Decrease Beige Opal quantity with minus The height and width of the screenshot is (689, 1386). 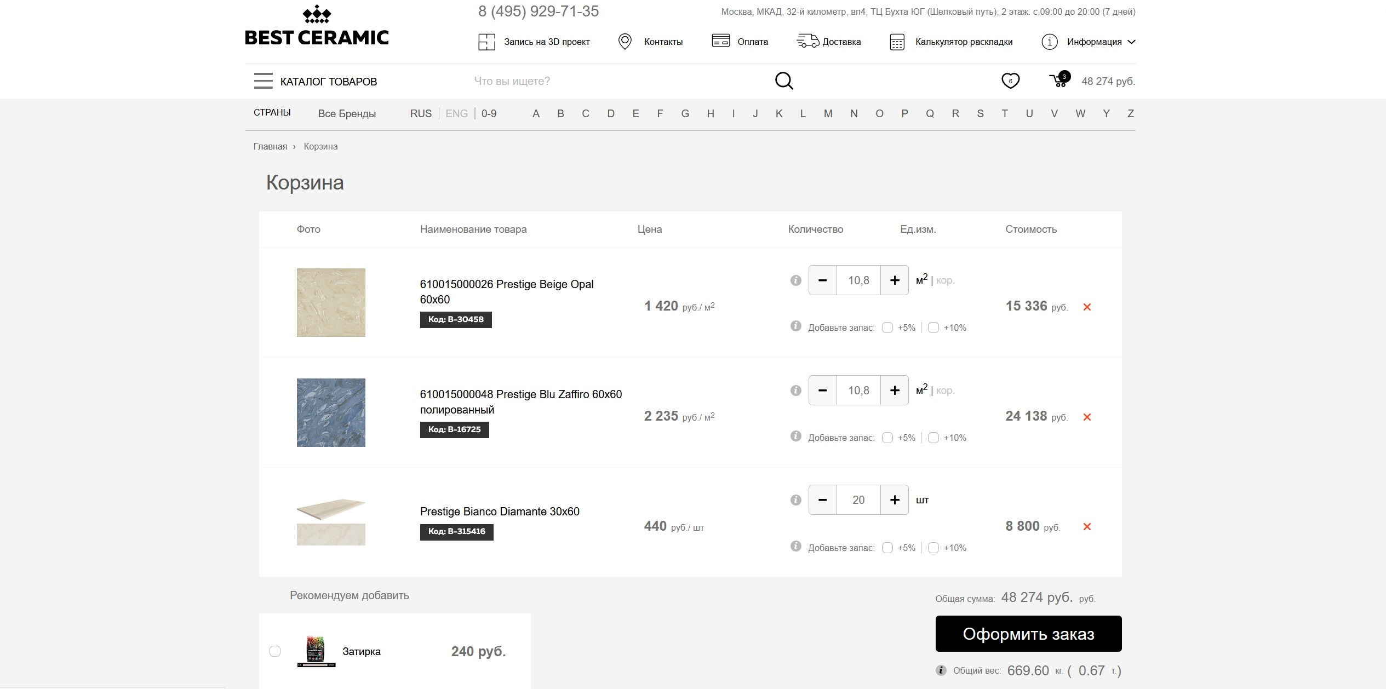[822, 280]
